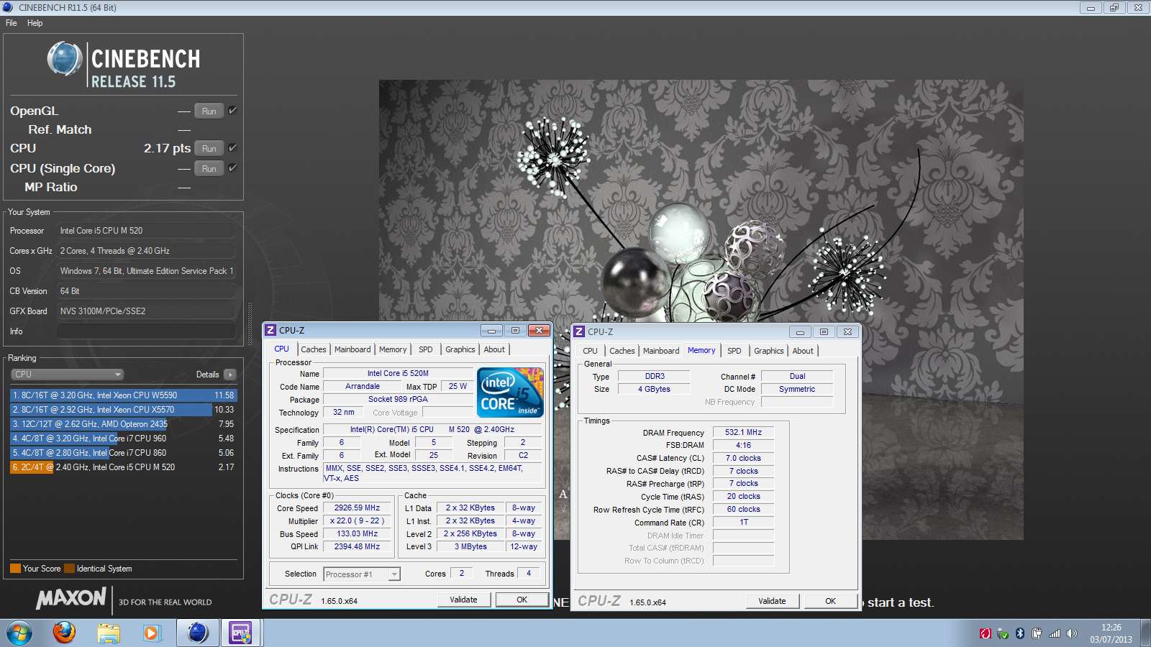Open the Processor #1 selection dropdown

coord(362,574)
